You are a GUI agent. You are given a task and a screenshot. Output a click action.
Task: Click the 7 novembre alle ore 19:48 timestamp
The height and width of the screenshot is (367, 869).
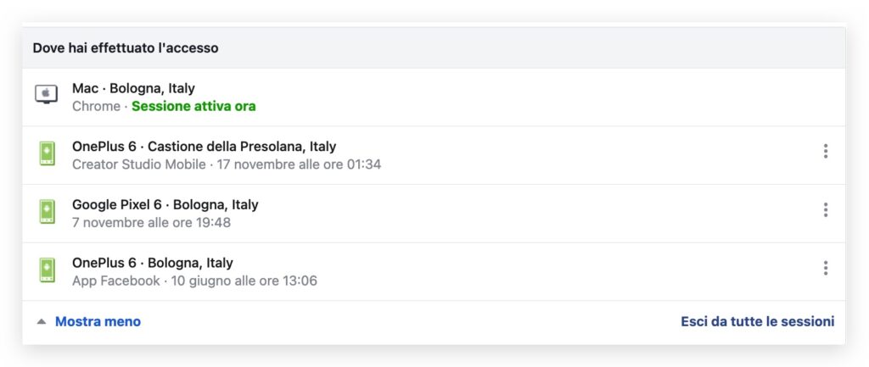(151, 223)
